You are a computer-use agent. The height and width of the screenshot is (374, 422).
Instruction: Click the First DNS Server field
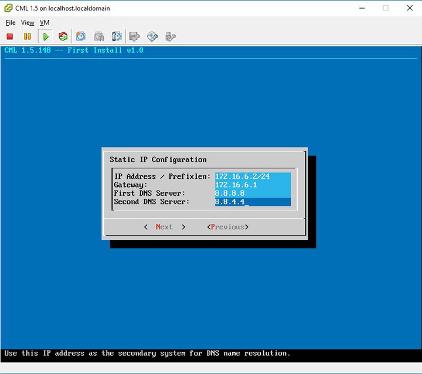[253, 193]
